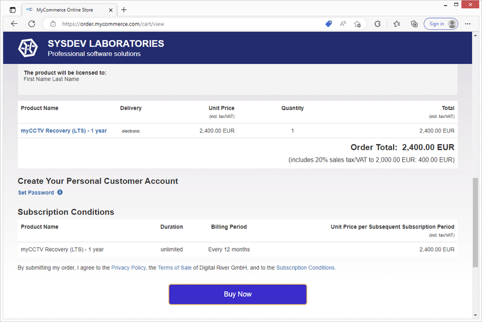Click the Sign in profile button

[441, 24]
